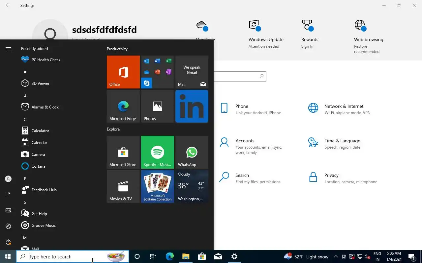Open Cortana circle on taskbar
This screenshot has width=422, height=263.
click(137, 256)
